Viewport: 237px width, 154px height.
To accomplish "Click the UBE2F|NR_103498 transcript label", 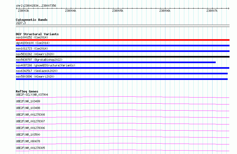I will [28, 108].
